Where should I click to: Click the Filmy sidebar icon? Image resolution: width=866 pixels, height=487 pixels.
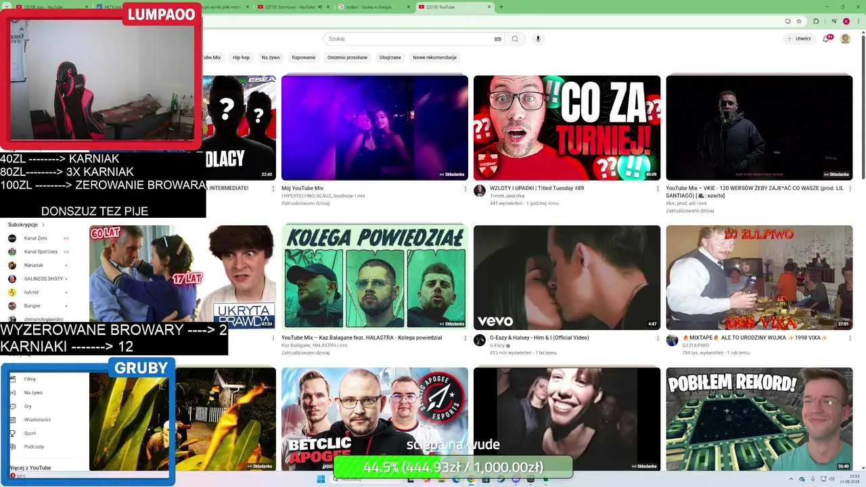tap(12, 379)
